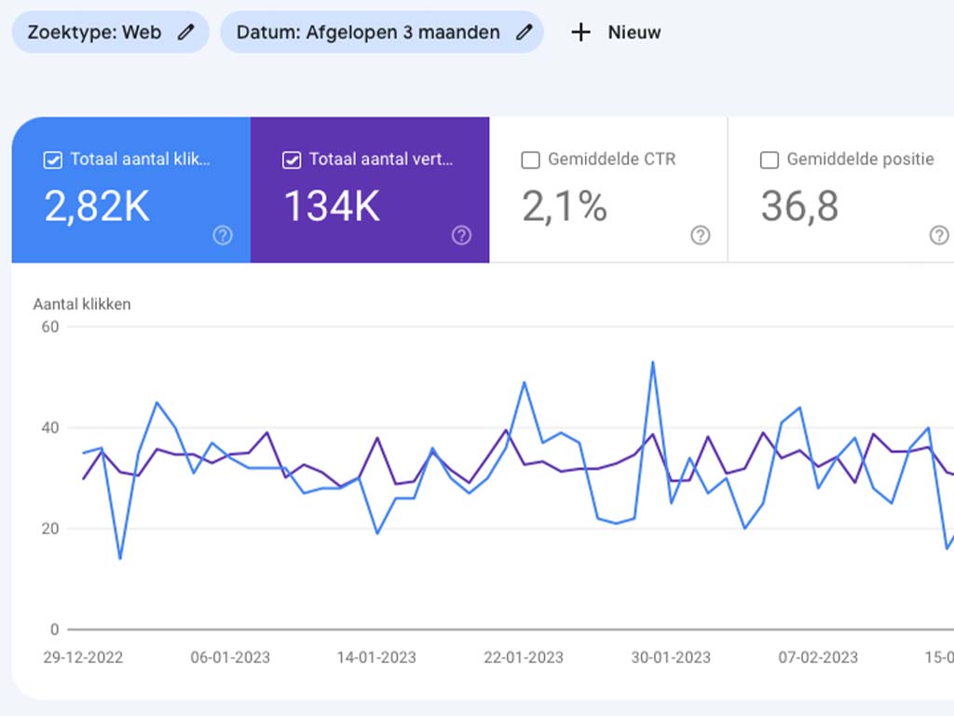
Task: Enable the Gemiddelde positie checkbox
Action: pyautogui.click(x=770, y=160)
